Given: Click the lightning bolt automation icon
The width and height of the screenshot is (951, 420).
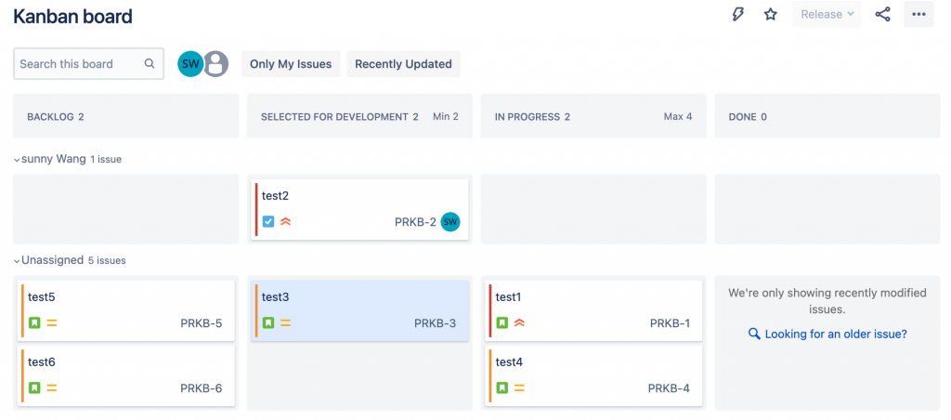Looking at the screenshot, I should click(738, 14).
